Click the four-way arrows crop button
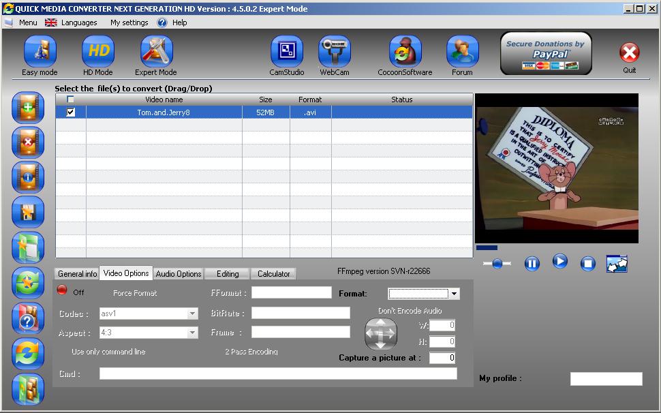The width and height of the screenshot is (661, 413). [x=381, y=334]
